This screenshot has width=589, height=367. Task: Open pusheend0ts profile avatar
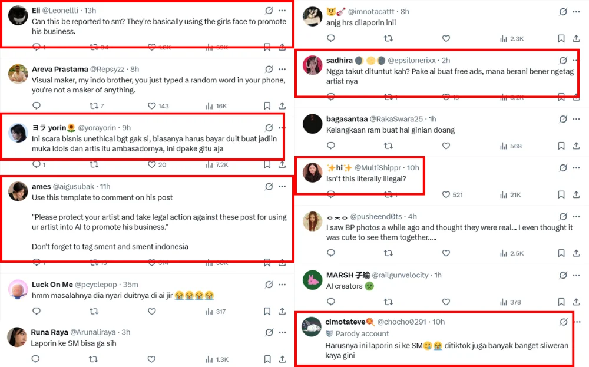pos(312,221)
